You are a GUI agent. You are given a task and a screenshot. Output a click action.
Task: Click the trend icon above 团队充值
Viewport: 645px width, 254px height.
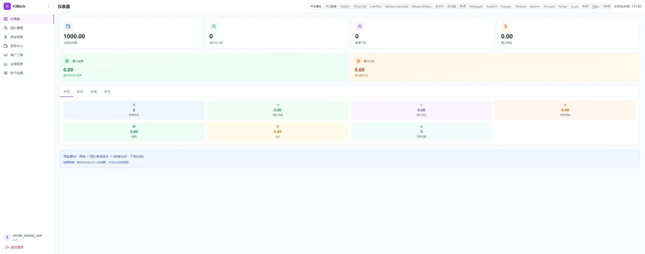tap(278, 105)
